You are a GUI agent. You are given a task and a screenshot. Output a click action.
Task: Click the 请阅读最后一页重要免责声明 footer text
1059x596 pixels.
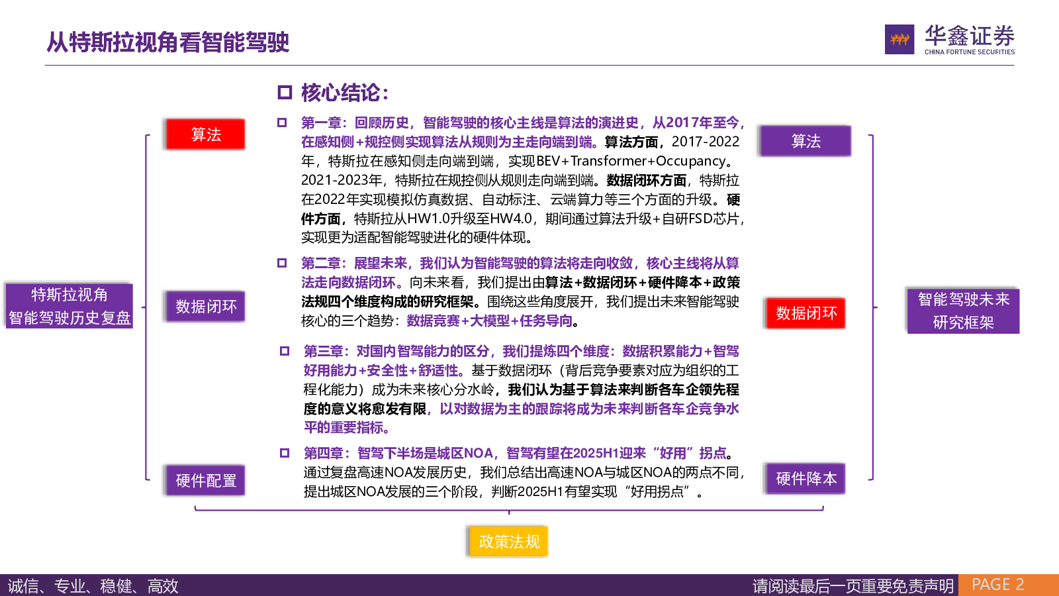click(852, 586)
